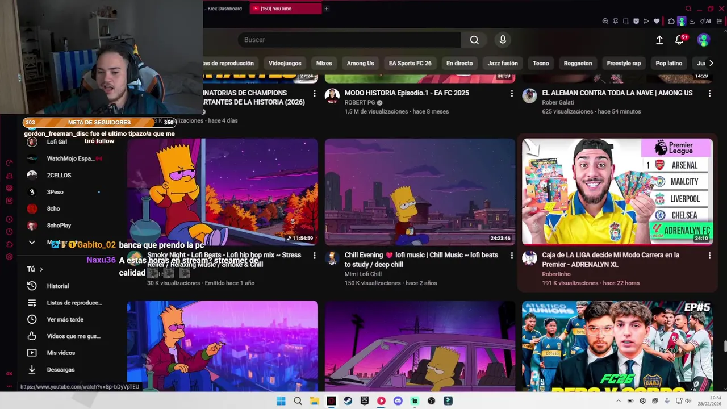
Task: Open browser sidebar history clock icon
Action: click(x=9, y=232)
